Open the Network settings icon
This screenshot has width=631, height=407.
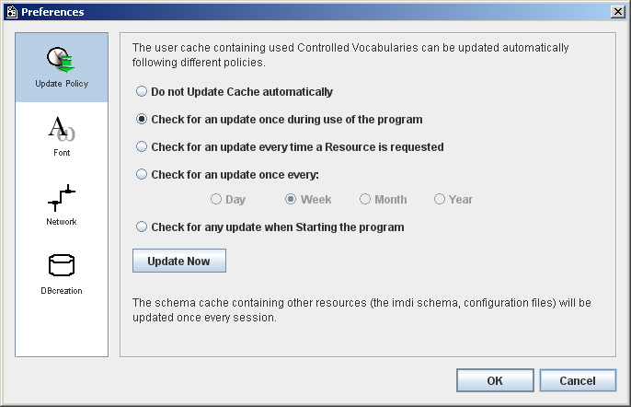pos(62,198)
